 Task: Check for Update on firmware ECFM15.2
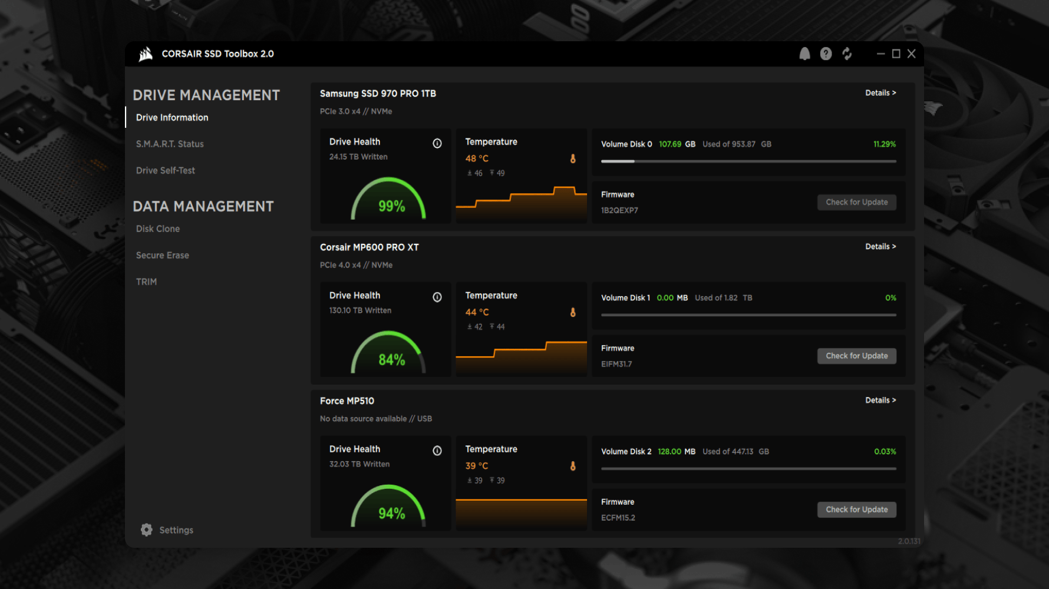857,509
